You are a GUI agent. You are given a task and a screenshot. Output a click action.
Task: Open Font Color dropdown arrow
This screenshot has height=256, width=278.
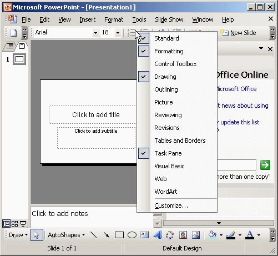(259, 235)
